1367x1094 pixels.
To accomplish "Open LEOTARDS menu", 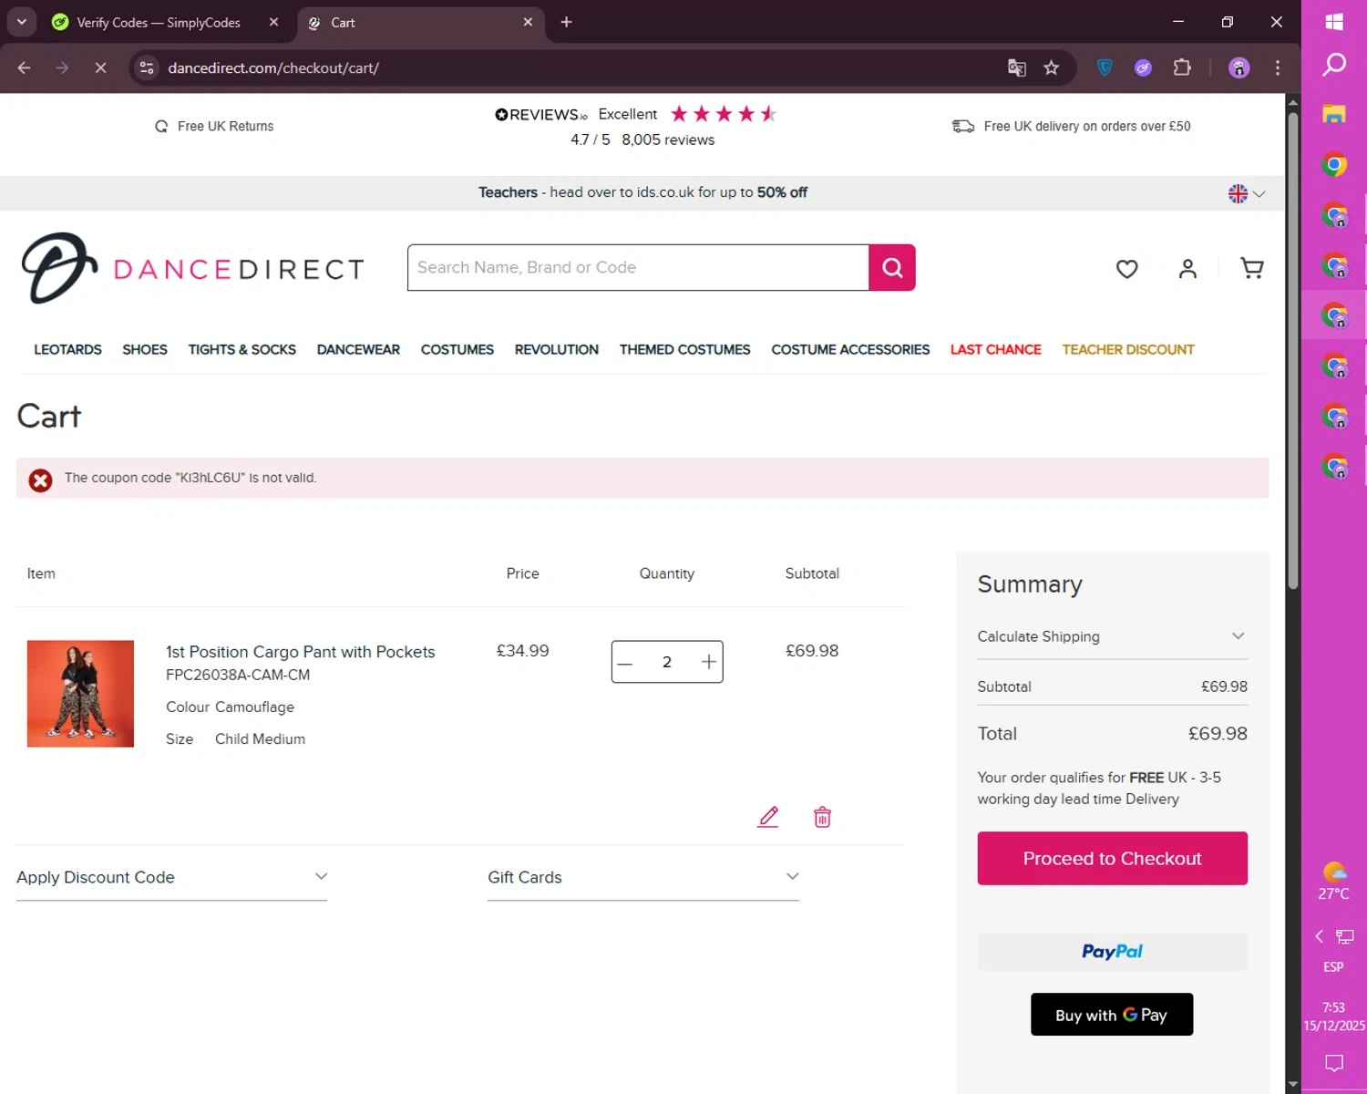I will (67, 349).
